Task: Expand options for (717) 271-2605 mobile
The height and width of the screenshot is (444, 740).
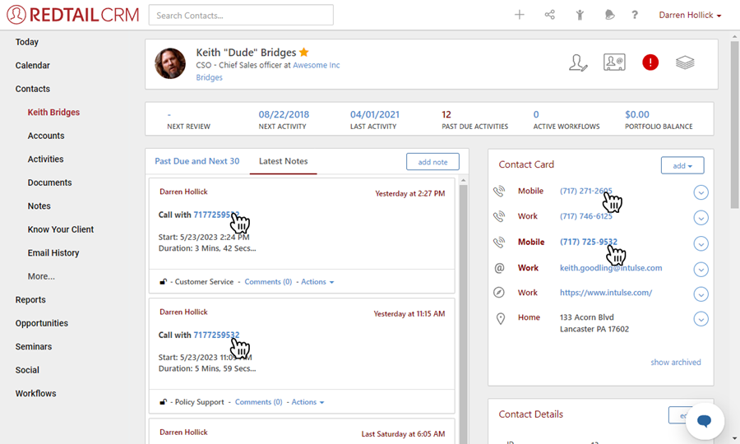Action: pos(701,192)
